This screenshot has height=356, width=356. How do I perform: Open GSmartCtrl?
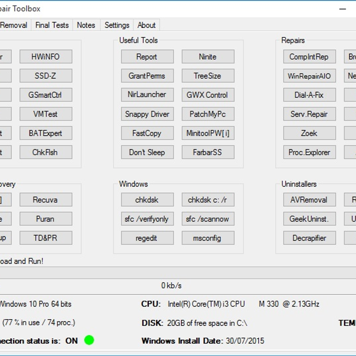46,95
